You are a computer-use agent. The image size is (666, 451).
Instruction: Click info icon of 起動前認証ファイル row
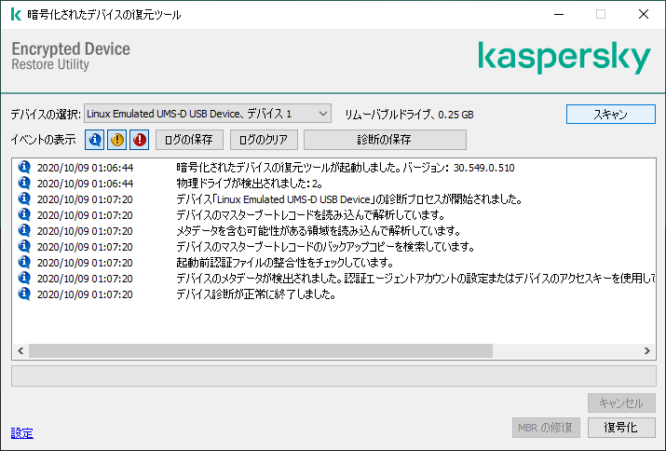(x=24, y=262)
